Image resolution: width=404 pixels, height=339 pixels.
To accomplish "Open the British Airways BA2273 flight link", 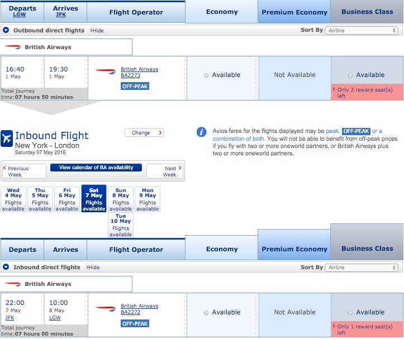I will pos(139,72).
